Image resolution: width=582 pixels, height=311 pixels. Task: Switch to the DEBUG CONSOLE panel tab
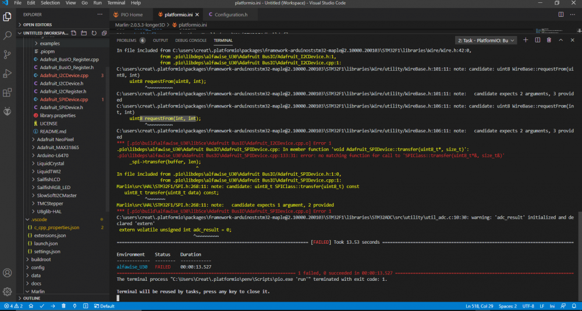coord(191,41)
